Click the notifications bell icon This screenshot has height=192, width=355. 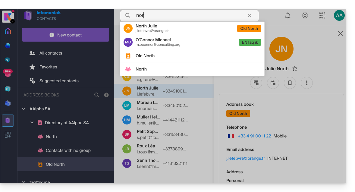click(288, 16)
